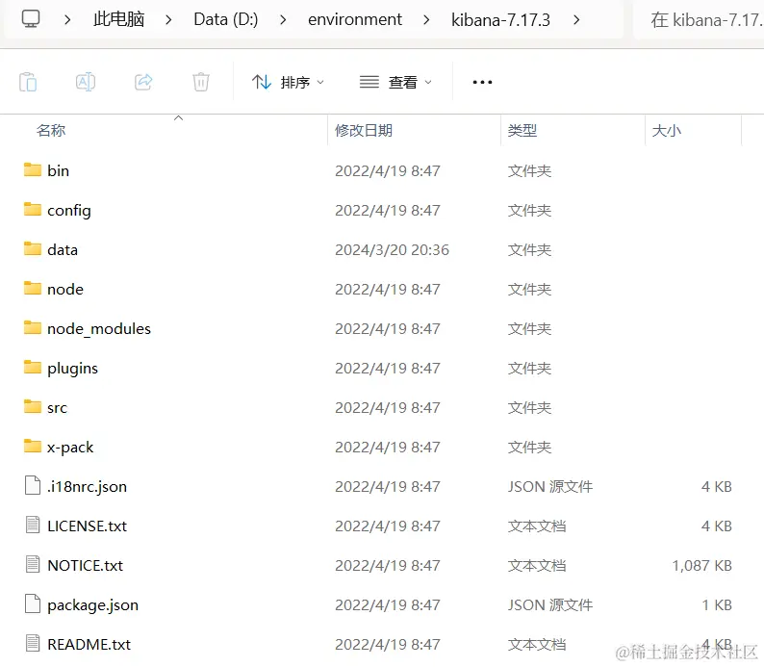Screen dimensions: 764x667
Task: Click the node_modules folder name
Action: tap(99, 329)
